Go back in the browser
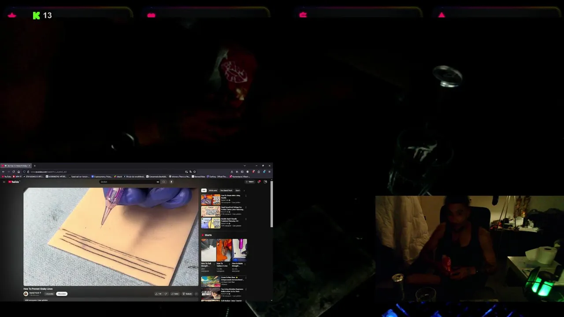The height and width of the screenshot is (317, 564). pyautogui.click(x=4, y=172)
